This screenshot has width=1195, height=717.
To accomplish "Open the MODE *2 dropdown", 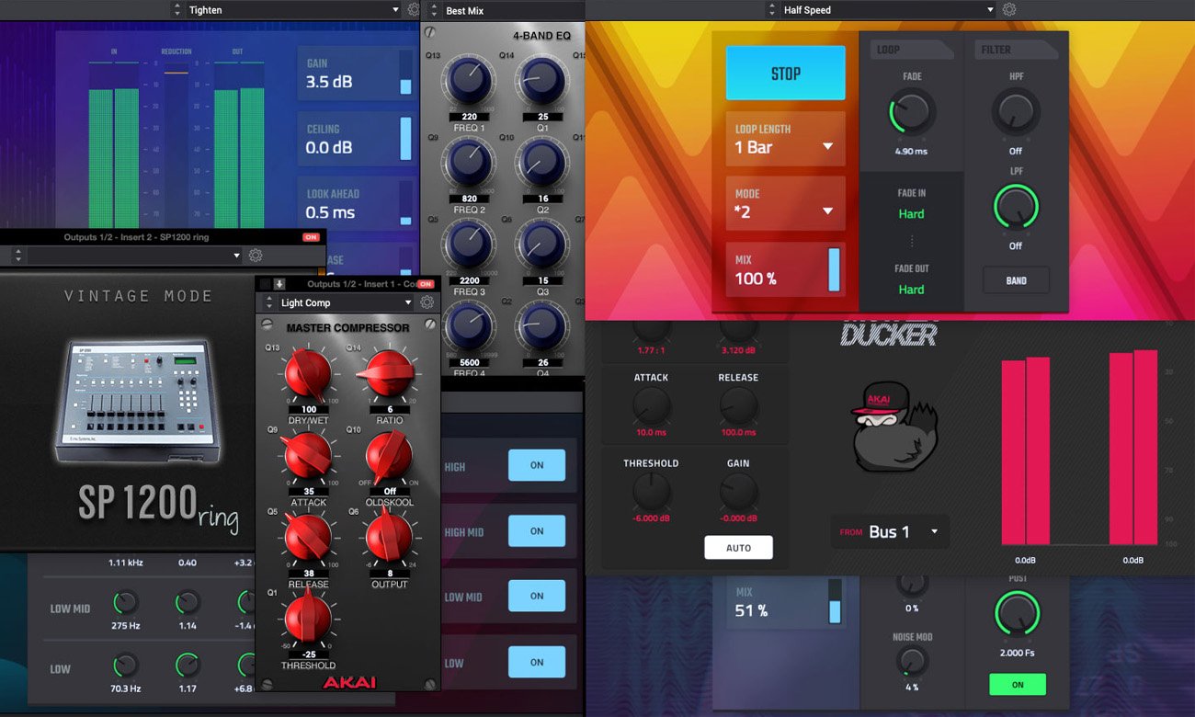I will 785,203.
